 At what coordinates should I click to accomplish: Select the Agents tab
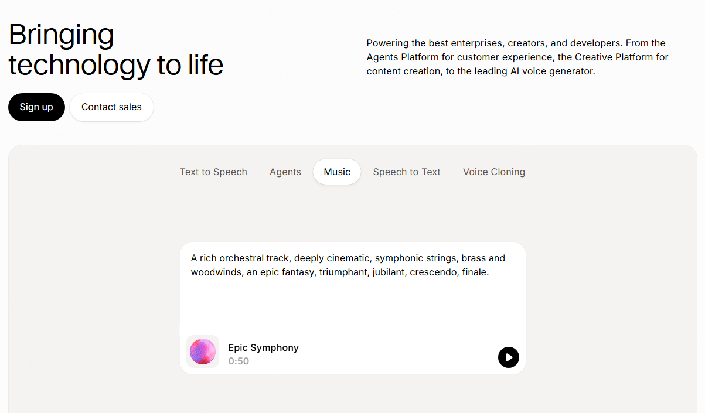click(285, 172)
